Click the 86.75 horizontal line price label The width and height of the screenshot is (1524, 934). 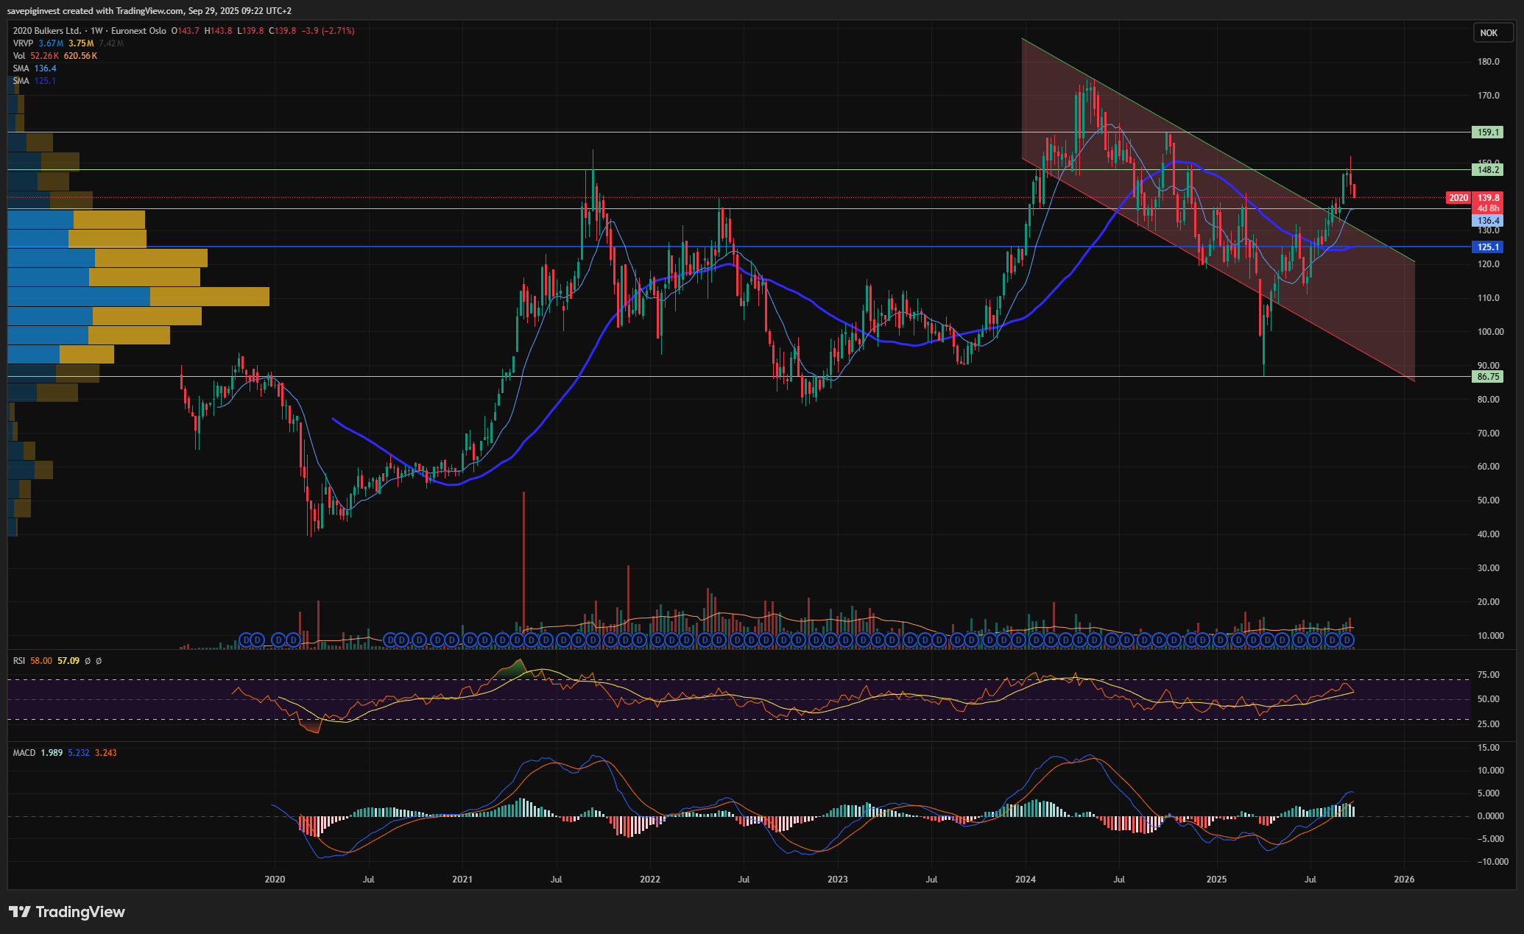pyautogui.click(x=1488, y=377)
